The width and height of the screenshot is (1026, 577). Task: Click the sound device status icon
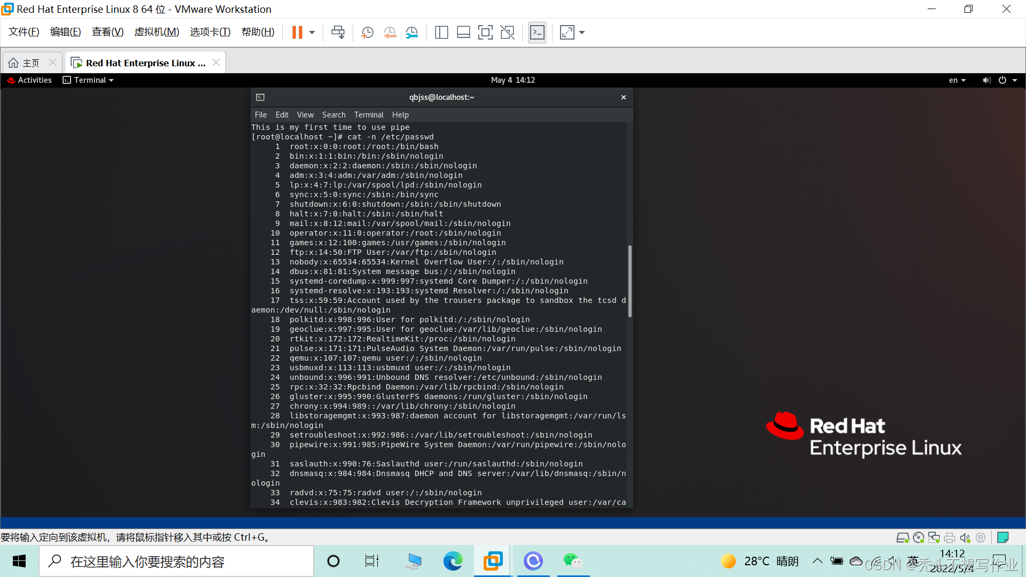(x=965, y=537)
